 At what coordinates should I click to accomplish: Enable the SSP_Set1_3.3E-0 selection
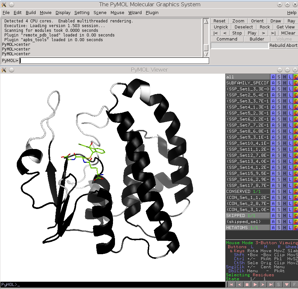pos(248,89)
